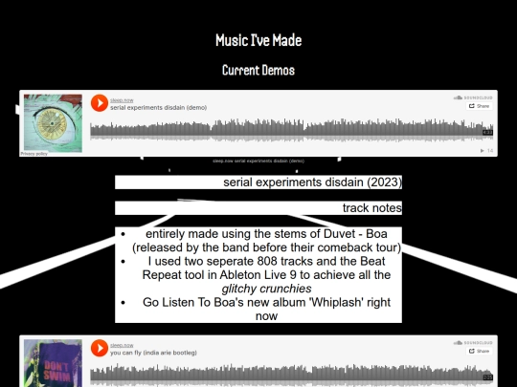Open serial experiments disdain (demo) title link
Viewport: 517px width, 387px height.
pyautogui.click(x=158, y=108)
